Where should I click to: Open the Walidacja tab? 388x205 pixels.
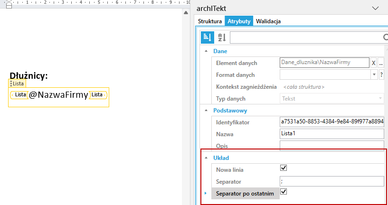coord(268,21)
